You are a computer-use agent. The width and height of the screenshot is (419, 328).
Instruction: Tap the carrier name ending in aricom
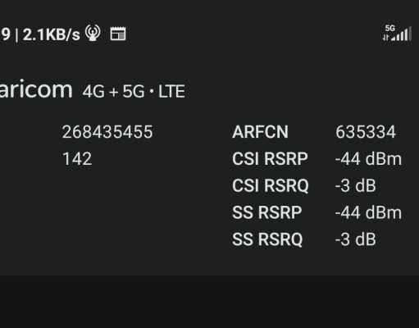coord(36,89)
